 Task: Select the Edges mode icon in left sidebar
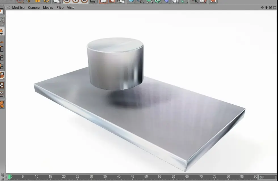click(x=2, y=58)
